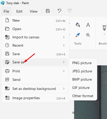
Task: Select the Magnifier zoom tool
Action: (88, 35)
